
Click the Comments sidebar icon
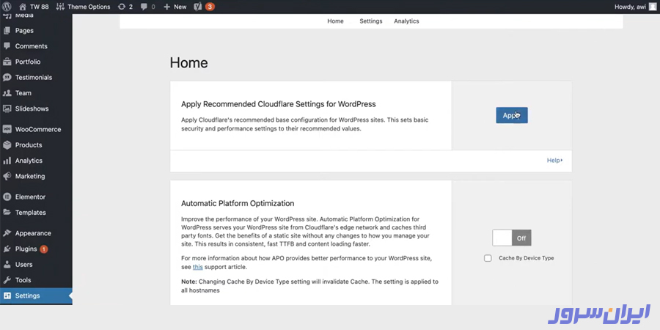tap(7, 46)
